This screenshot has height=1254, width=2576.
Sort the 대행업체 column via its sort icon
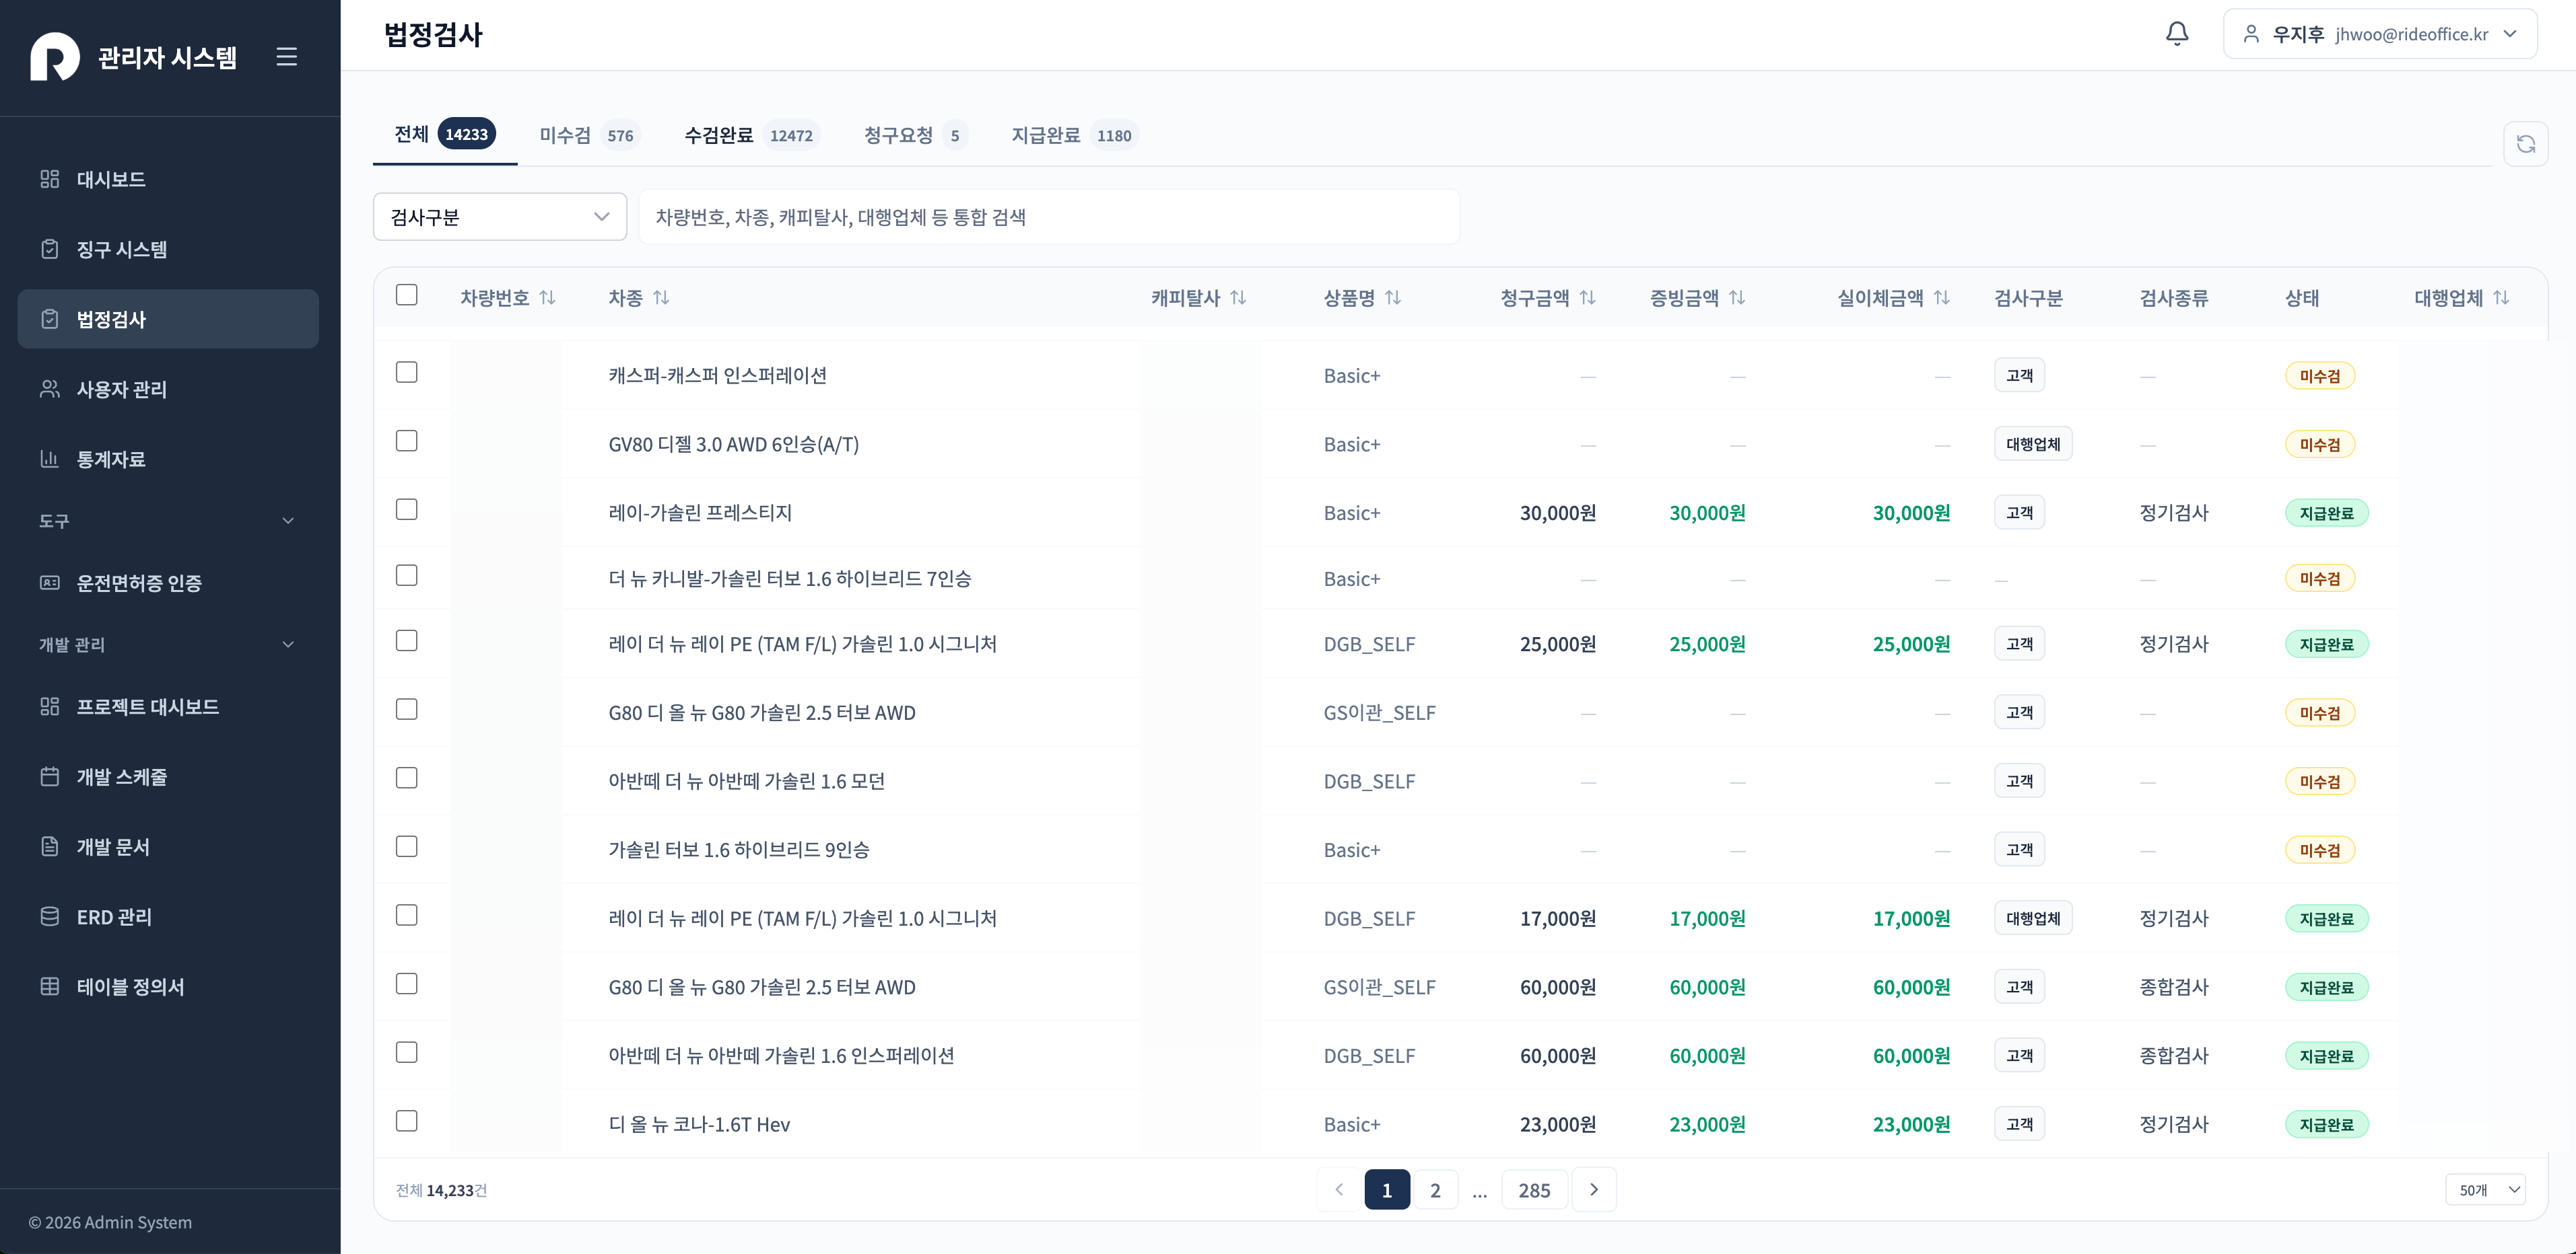pos(2501,298)
